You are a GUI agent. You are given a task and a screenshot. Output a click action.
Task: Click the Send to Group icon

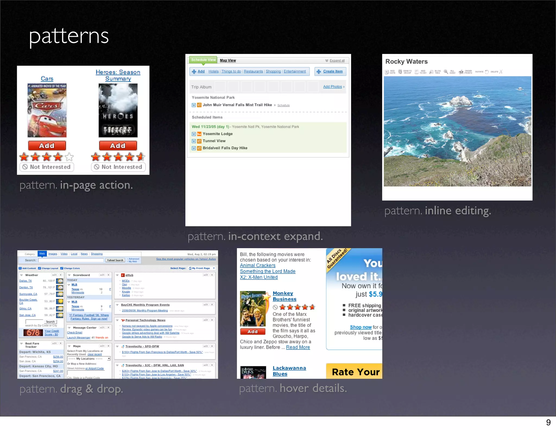point(400,72)
